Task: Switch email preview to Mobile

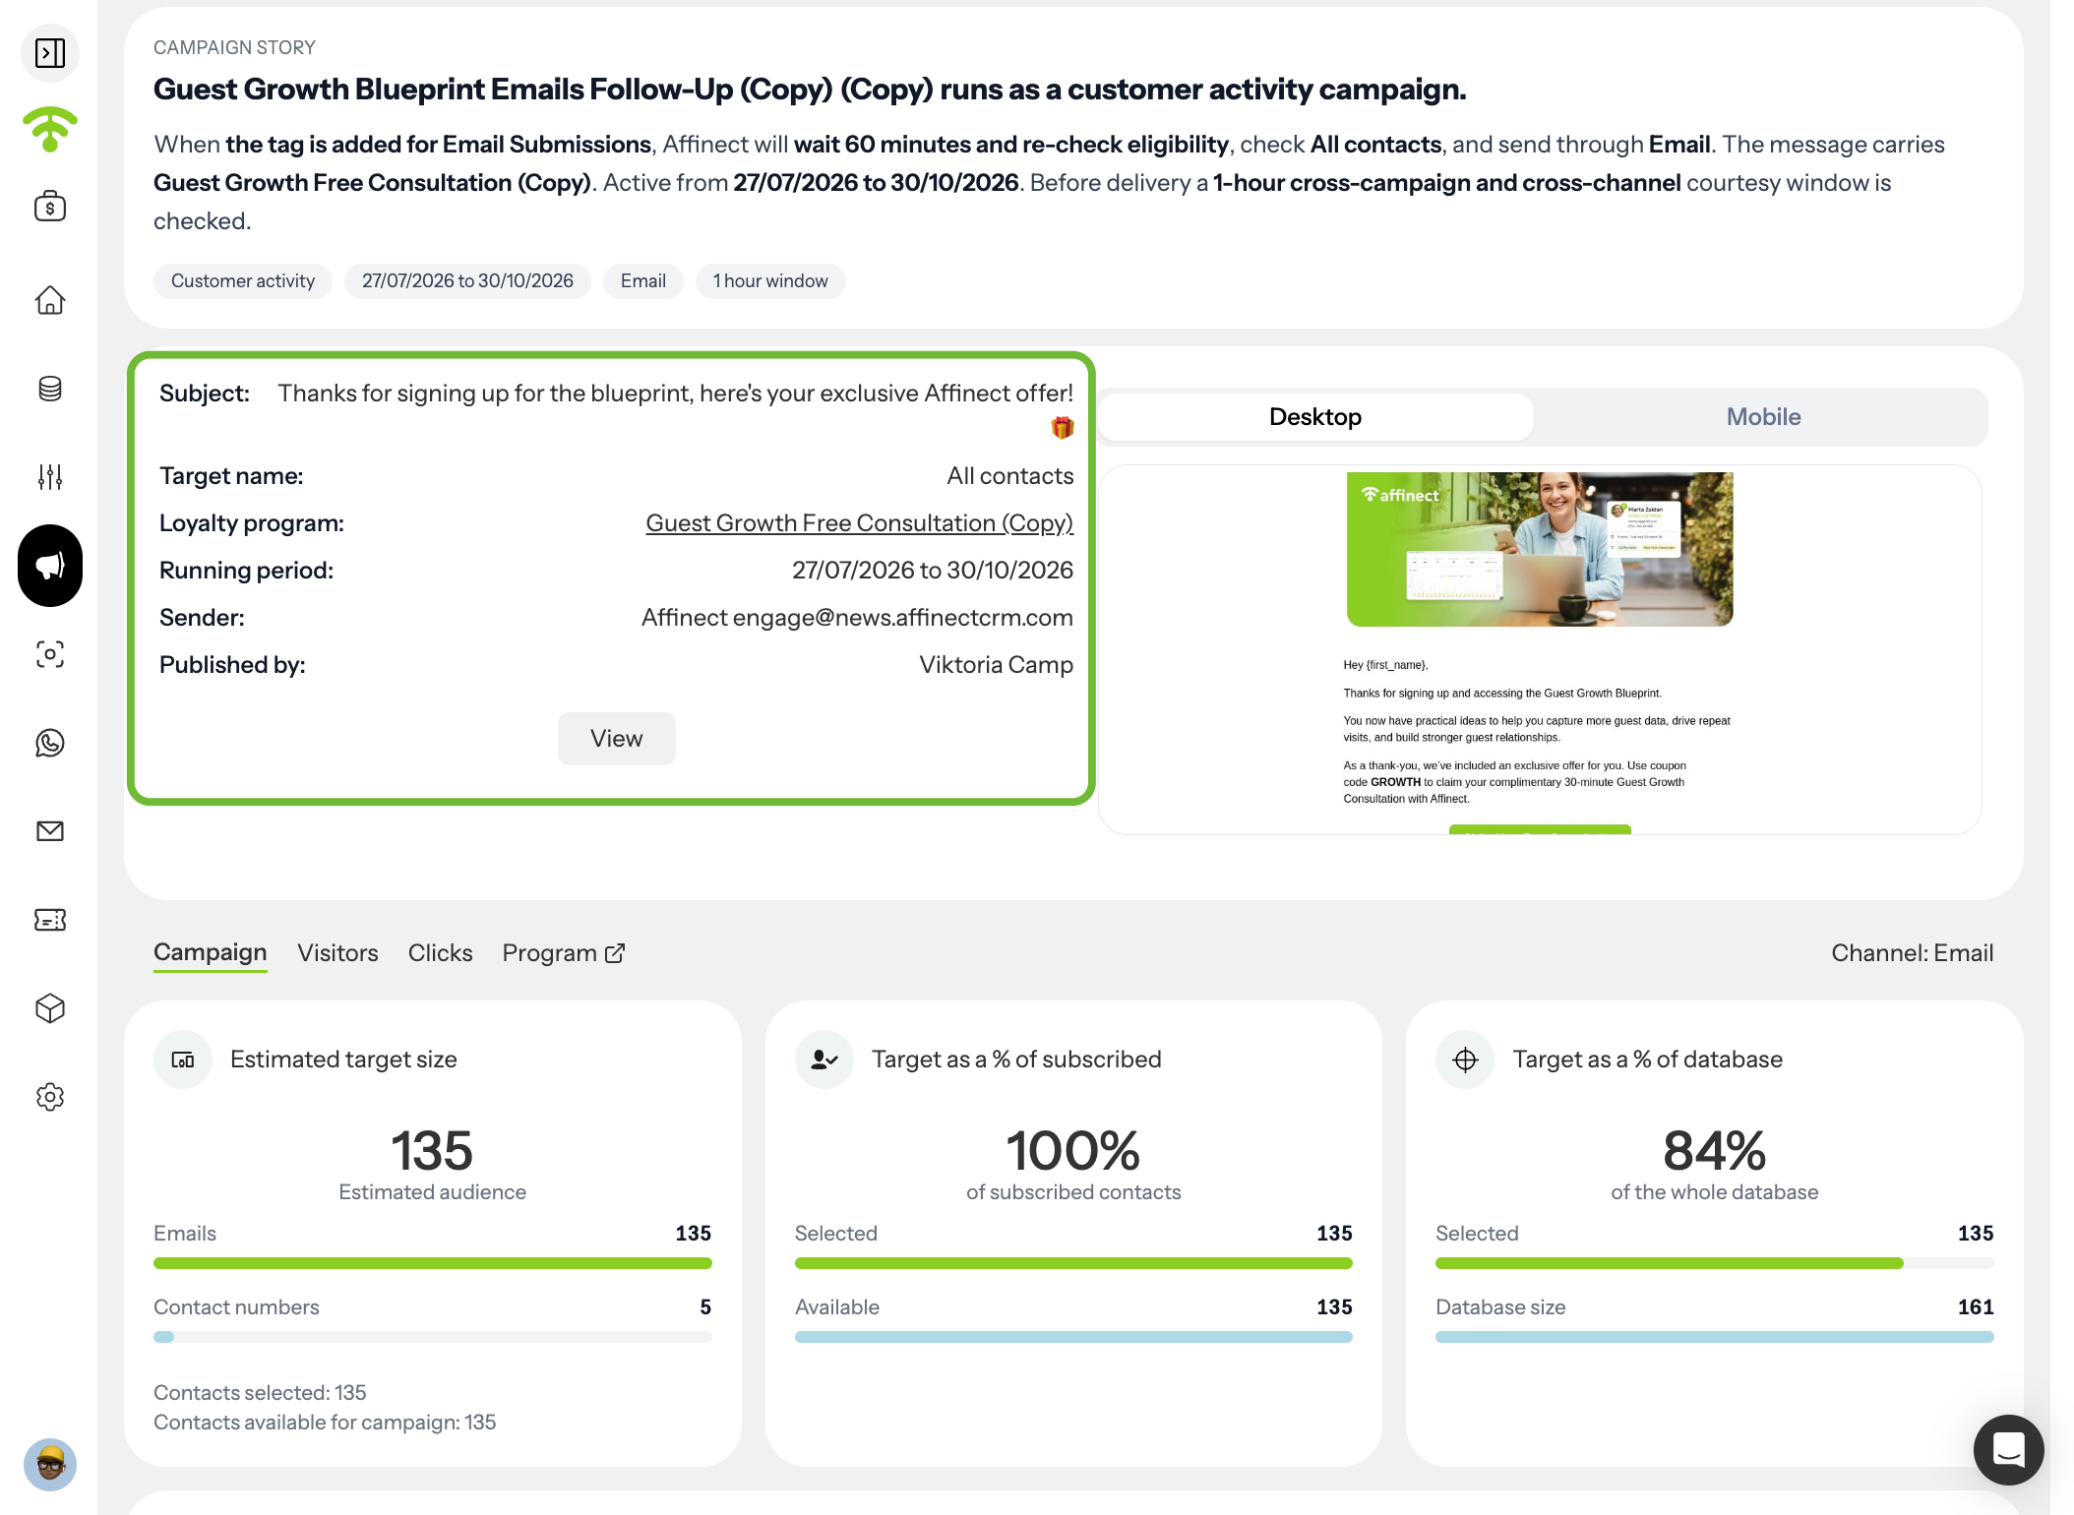Action: click(1763, 417)
